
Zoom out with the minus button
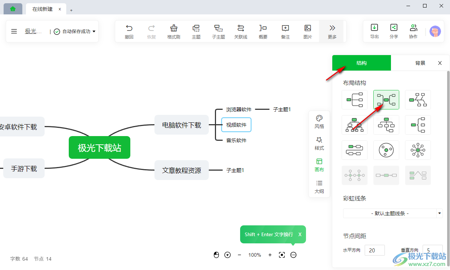[239, 255]
